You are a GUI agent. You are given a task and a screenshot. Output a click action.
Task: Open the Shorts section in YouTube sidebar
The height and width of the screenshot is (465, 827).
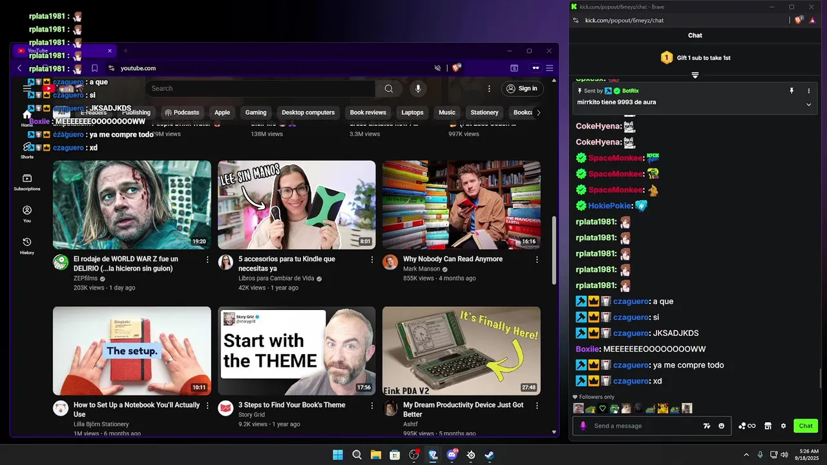tap(27, 150)
